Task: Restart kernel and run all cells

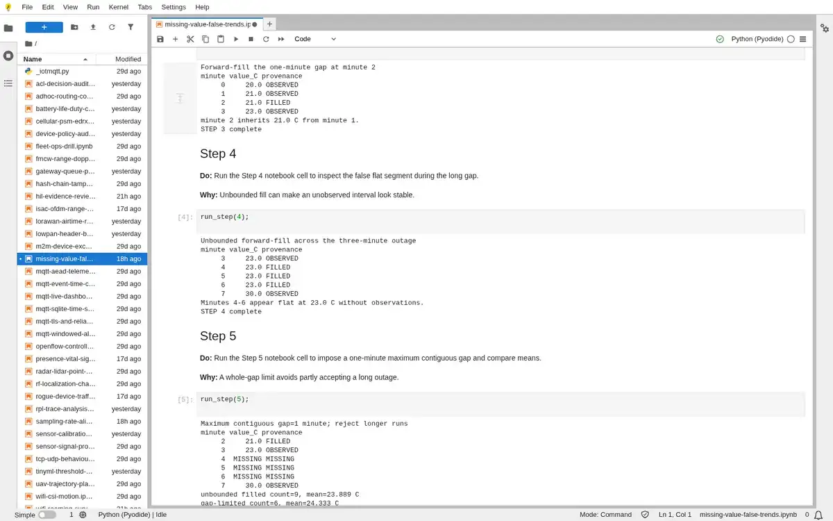Action: [281, 39]
